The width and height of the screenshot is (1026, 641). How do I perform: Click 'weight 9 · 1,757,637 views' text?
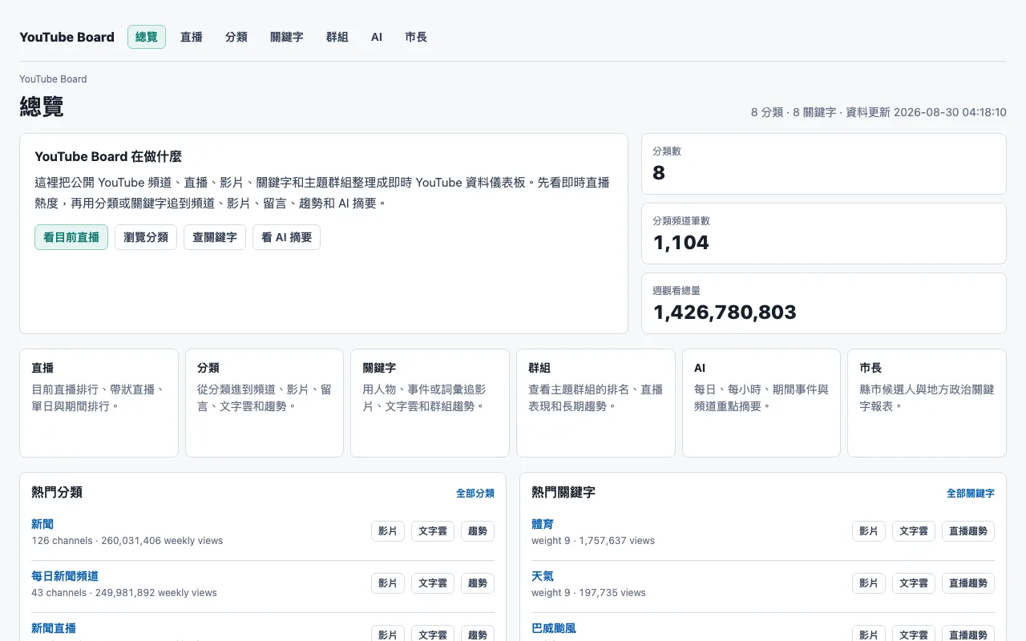pyautogui.click(x=593, y=541)
